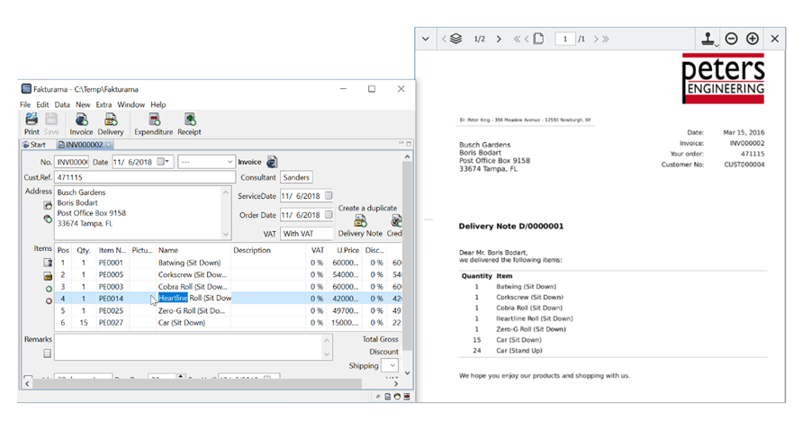This screenshot has height=430, width=802.
Task: Click the Receipt toolbar icon
Action: 189,123
